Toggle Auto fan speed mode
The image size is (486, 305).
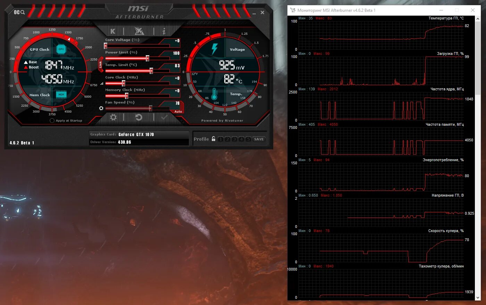pos(178,112)
